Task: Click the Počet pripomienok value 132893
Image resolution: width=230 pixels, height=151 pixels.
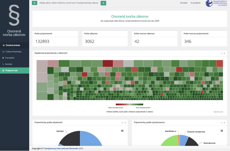Action: click(x=42, y=41)
